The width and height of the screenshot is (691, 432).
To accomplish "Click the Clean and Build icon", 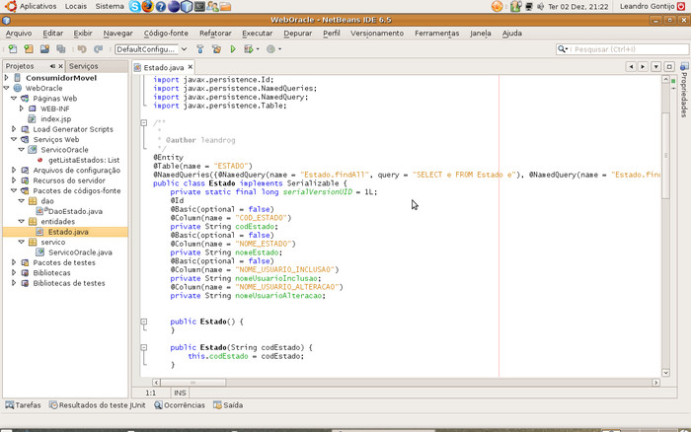I will click(x=216, y=49).
